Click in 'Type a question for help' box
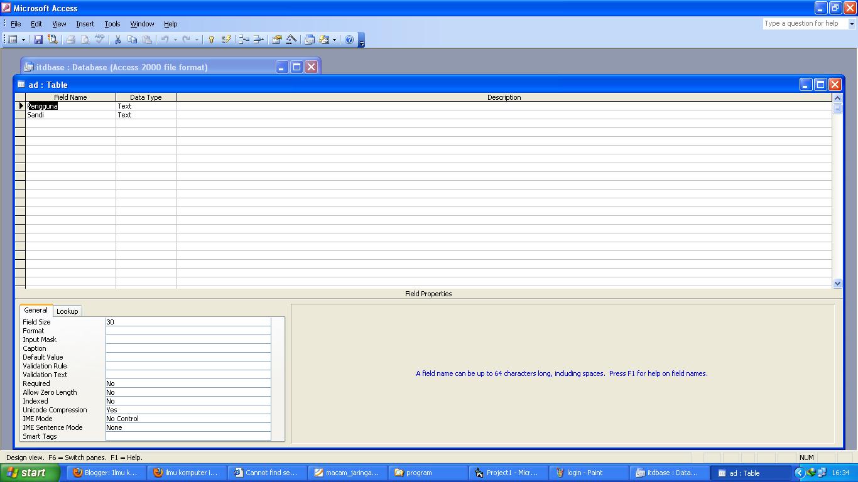858x482 pixels. click(x=805, y=24)
